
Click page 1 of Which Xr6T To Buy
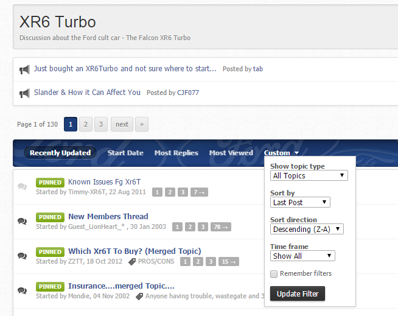[x=185, y=262]
